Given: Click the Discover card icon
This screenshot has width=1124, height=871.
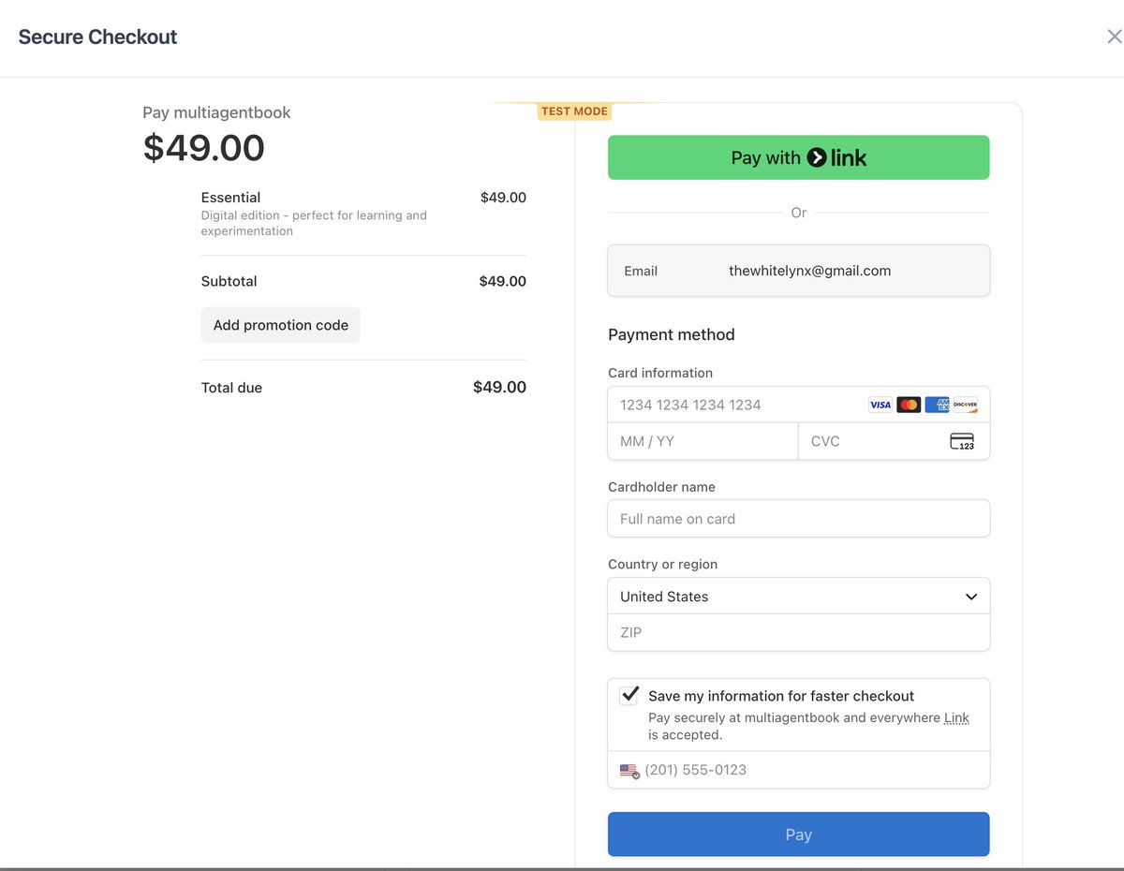Looking at the screenshot, I should click(965, 405).
